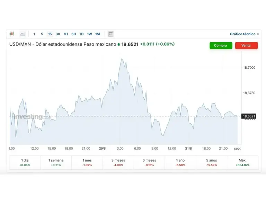Viewport: 266px width, 199px height.
Task: Select the 6 meses range tab
Action: pos(149,162)
